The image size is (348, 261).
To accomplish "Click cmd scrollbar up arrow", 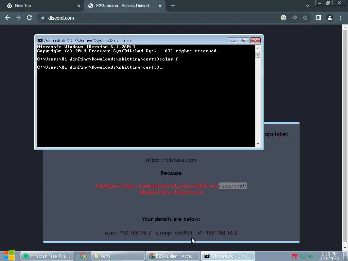I will point(258,48).
